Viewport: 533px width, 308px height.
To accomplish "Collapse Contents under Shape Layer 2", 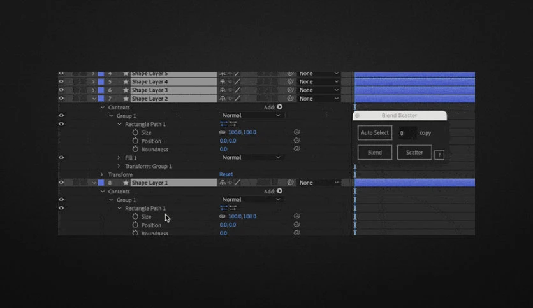I will coord(103,107).
